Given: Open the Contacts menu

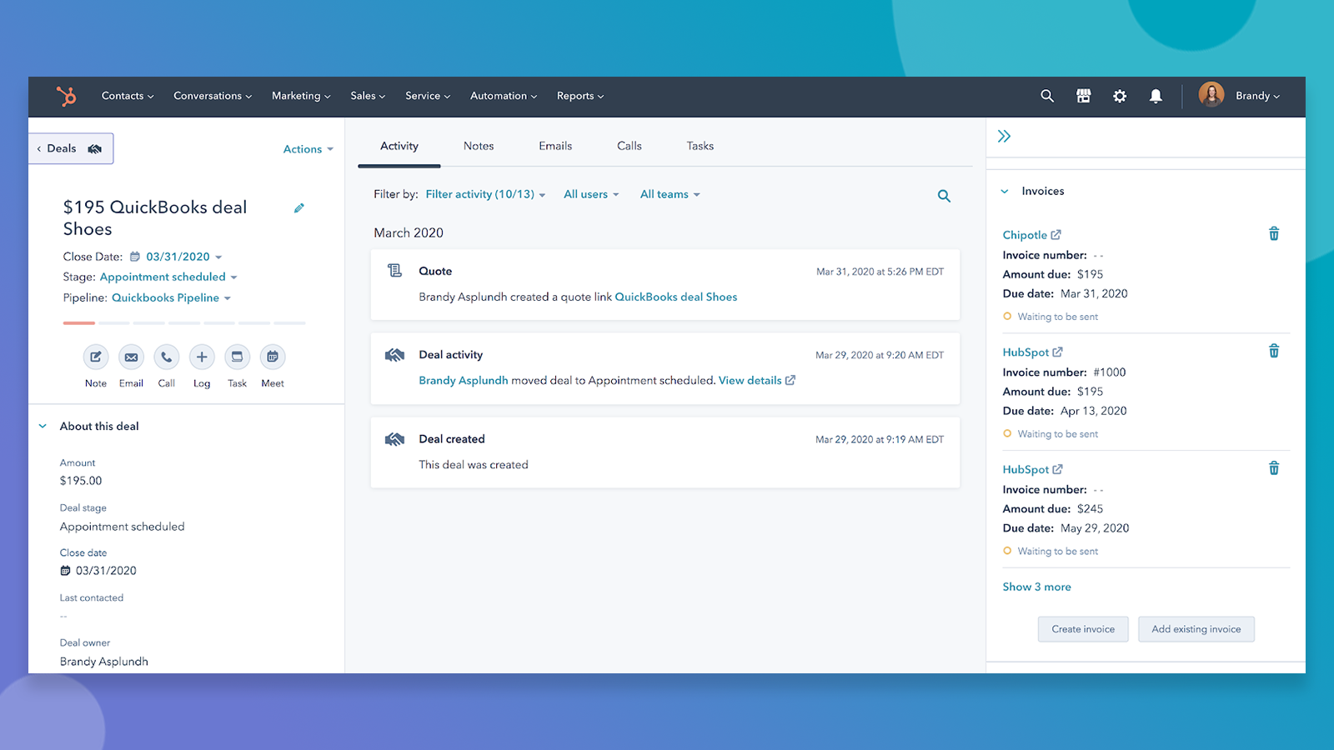Looking at the screenshot, I should pos(128,96).
